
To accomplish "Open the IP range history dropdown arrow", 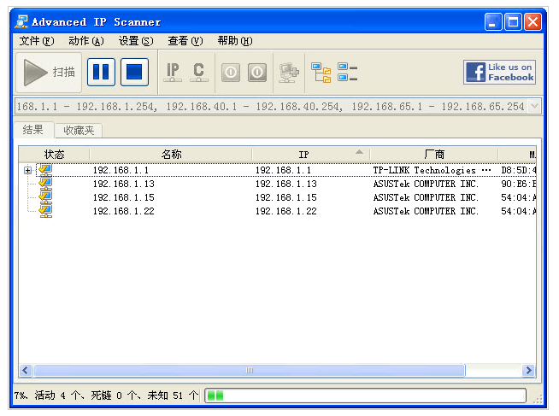I will click(534, 106).
